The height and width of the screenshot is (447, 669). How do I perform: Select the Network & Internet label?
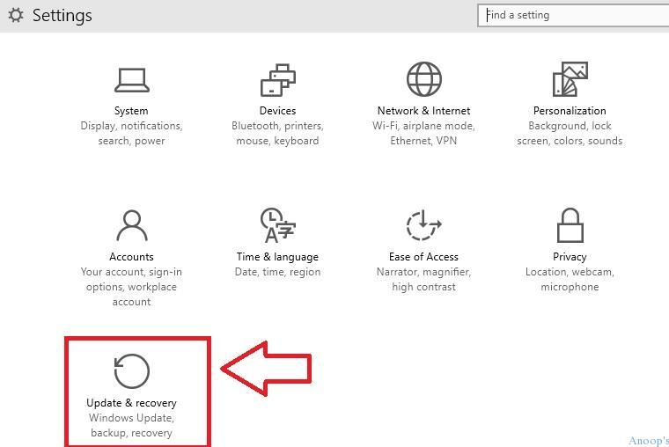tap(423, 111)
